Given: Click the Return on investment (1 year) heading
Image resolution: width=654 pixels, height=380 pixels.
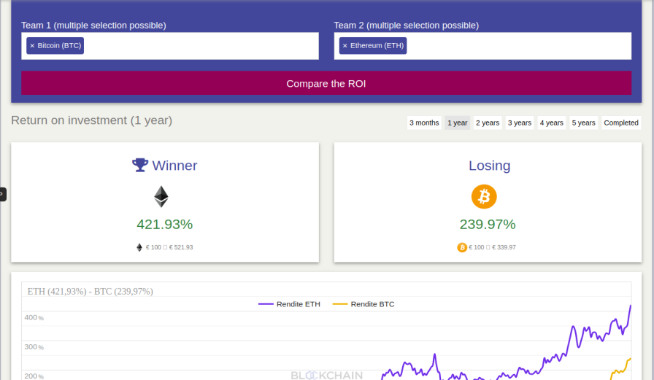Looking at the screenshot, I should (92, 120).
